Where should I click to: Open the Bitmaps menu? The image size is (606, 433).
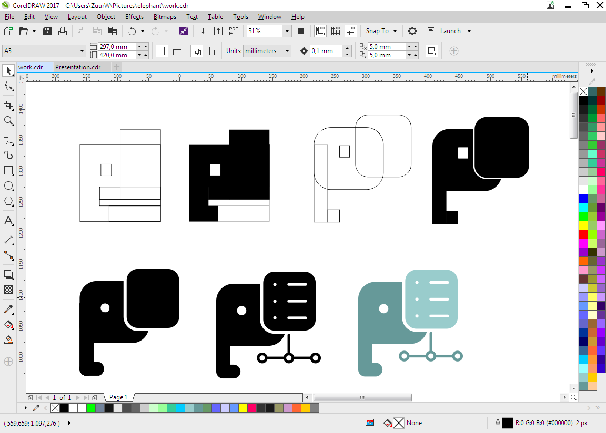point(165,17)
